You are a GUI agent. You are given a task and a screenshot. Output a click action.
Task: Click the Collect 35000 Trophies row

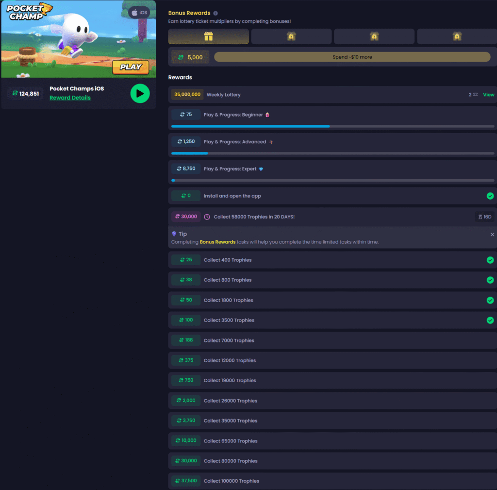pos(332,421)
